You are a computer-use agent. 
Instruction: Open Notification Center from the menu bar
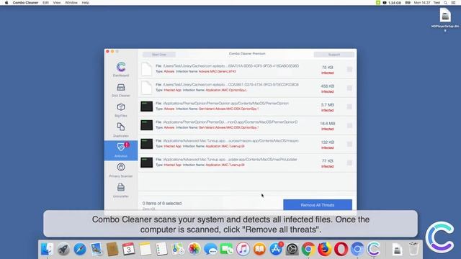click(453, 3)
